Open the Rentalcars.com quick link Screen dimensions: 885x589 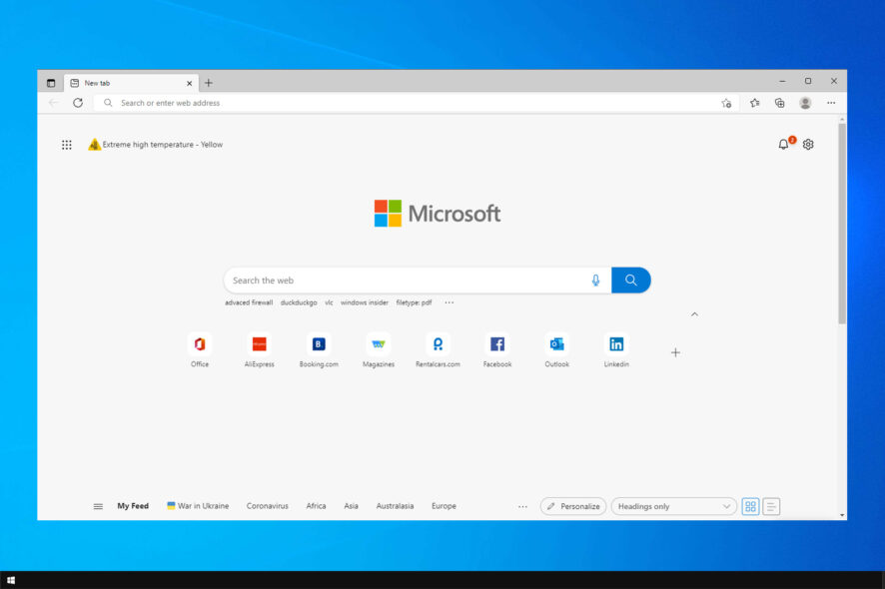[x=438, y=349]
